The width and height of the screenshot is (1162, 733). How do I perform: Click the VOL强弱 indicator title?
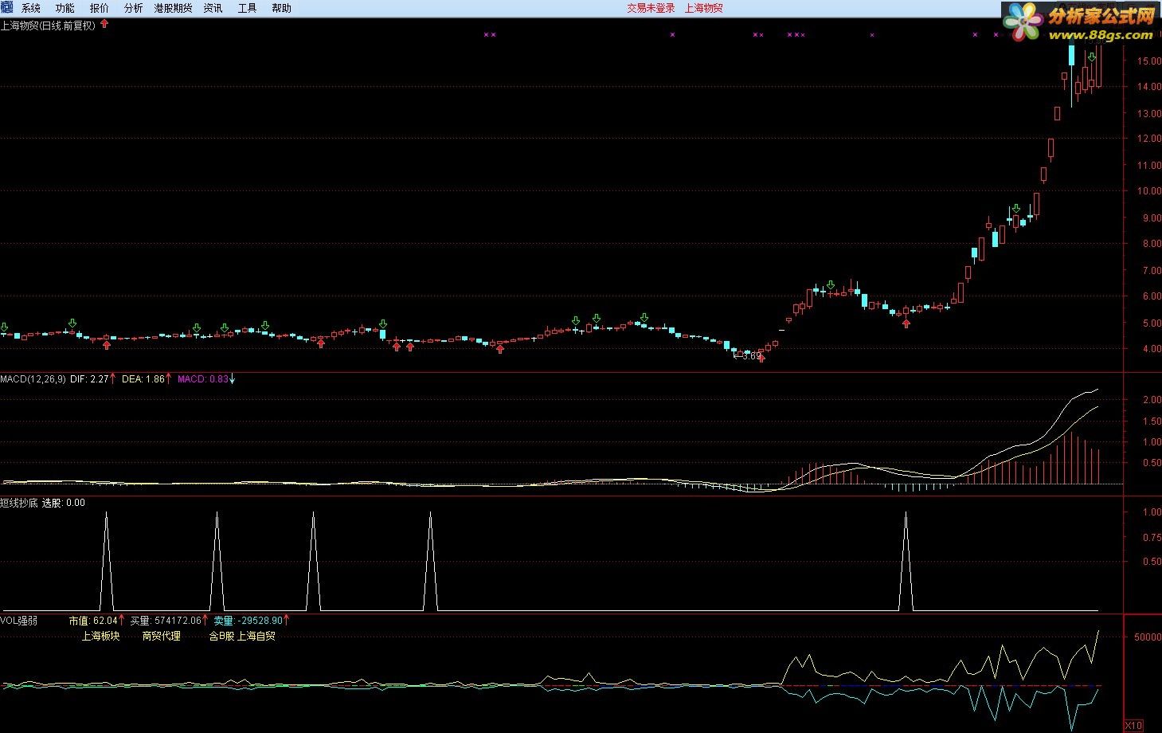coord(19,620)
